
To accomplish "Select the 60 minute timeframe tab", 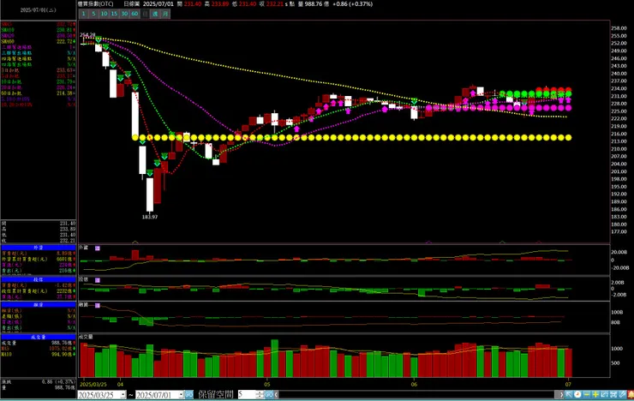I will point(135,14).
